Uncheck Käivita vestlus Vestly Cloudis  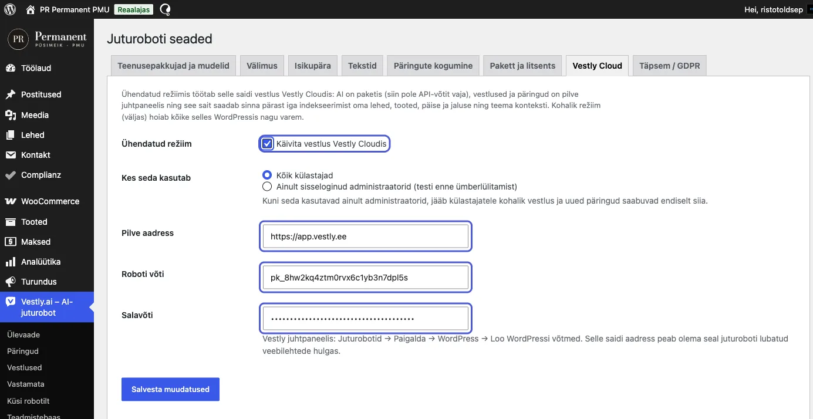click(268, 144)
